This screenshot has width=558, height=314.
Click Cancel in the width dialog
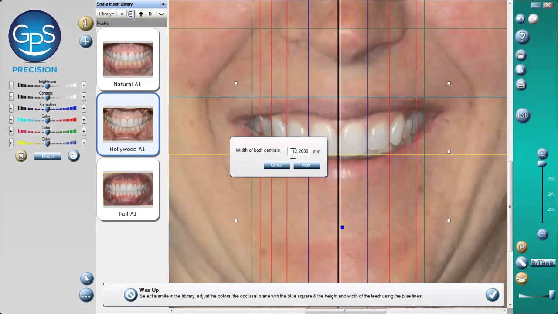point(277,165)
